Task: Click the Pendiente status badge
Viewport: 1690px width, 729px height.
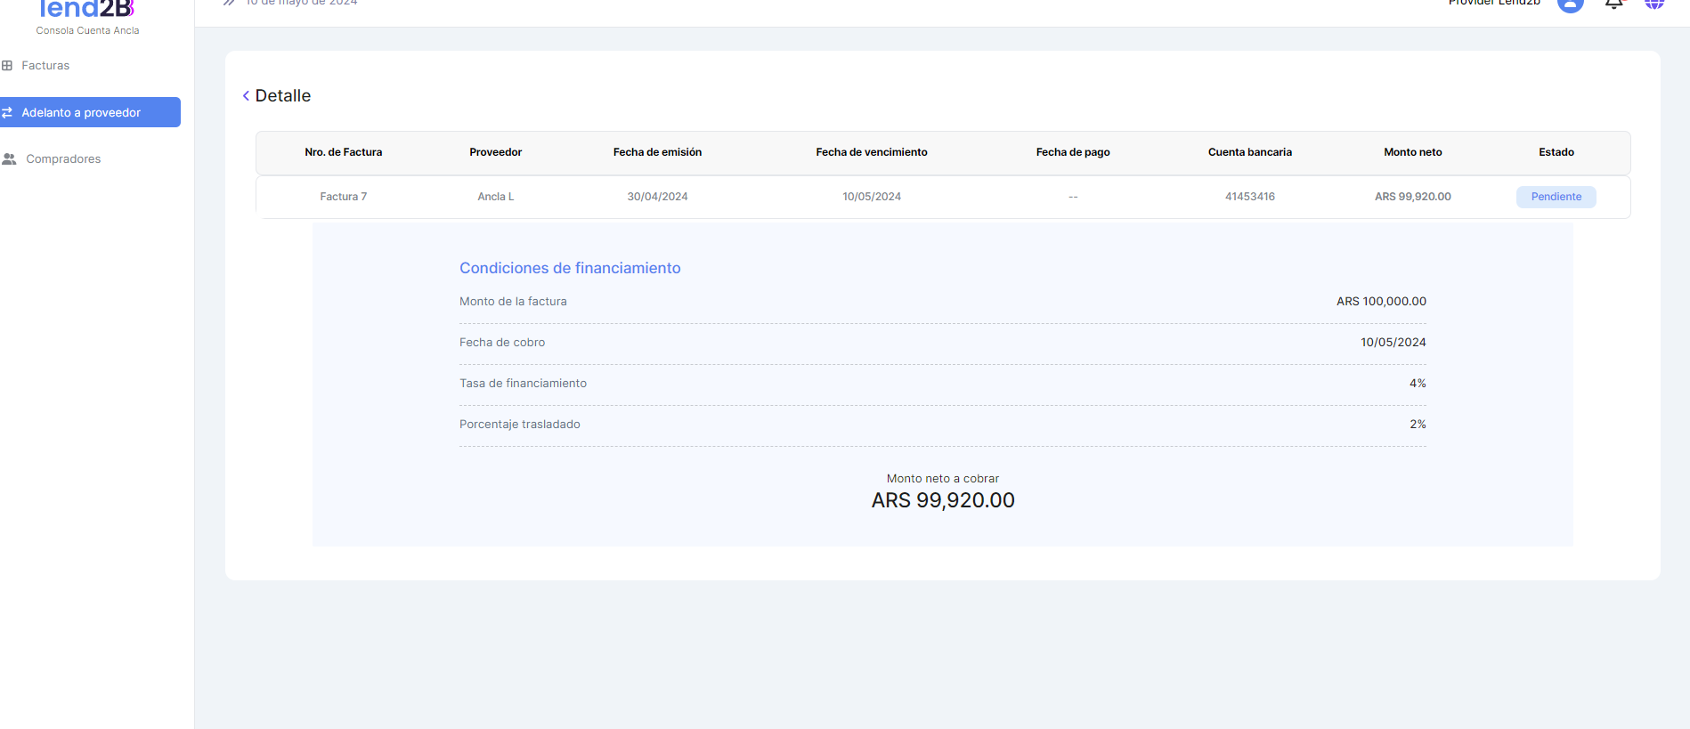Action: pyautogui.click(x=1556, y=197)
